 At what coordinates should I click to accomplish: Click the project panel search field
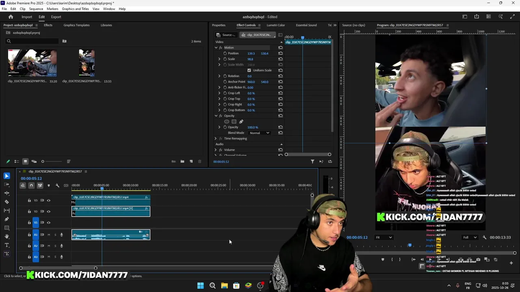[32, 41]
